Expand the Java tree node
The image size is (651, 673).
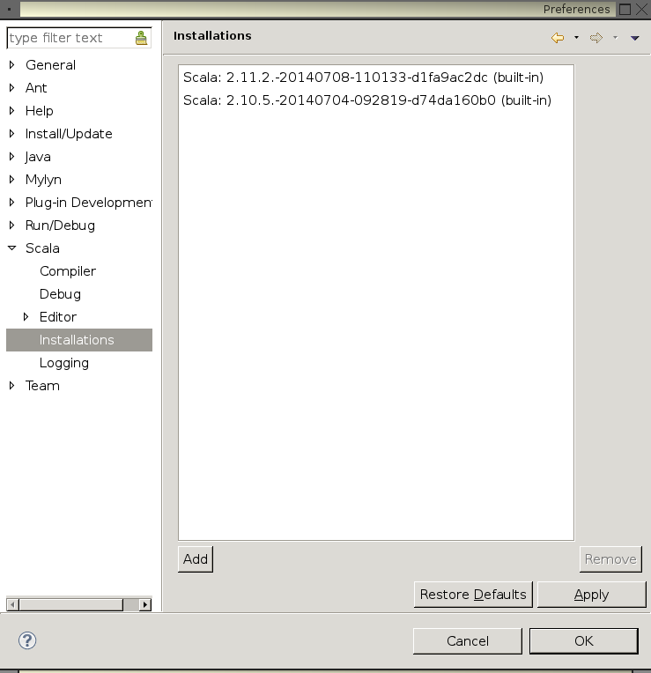pyautogui.click(x=12, y=157)
